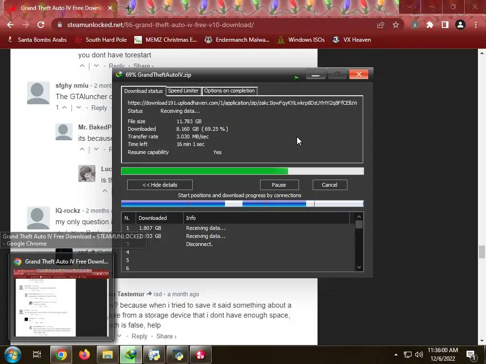486x364 pixels.
Task: Open File Explorer from taskbar
Action: click(x=107, y=355)
